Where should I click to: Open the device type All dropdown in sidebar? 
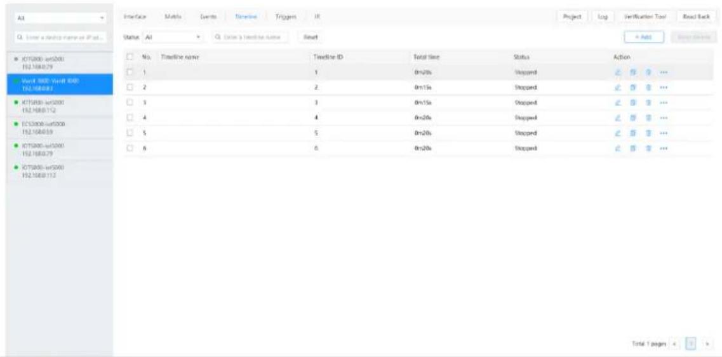pyautogui.click(x=60, y=17)
